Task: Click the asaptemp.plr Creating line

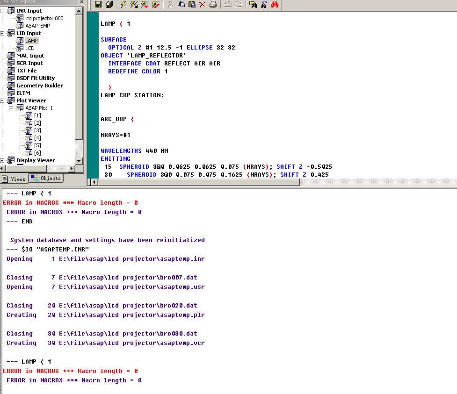Action: [x=106, y=315]
